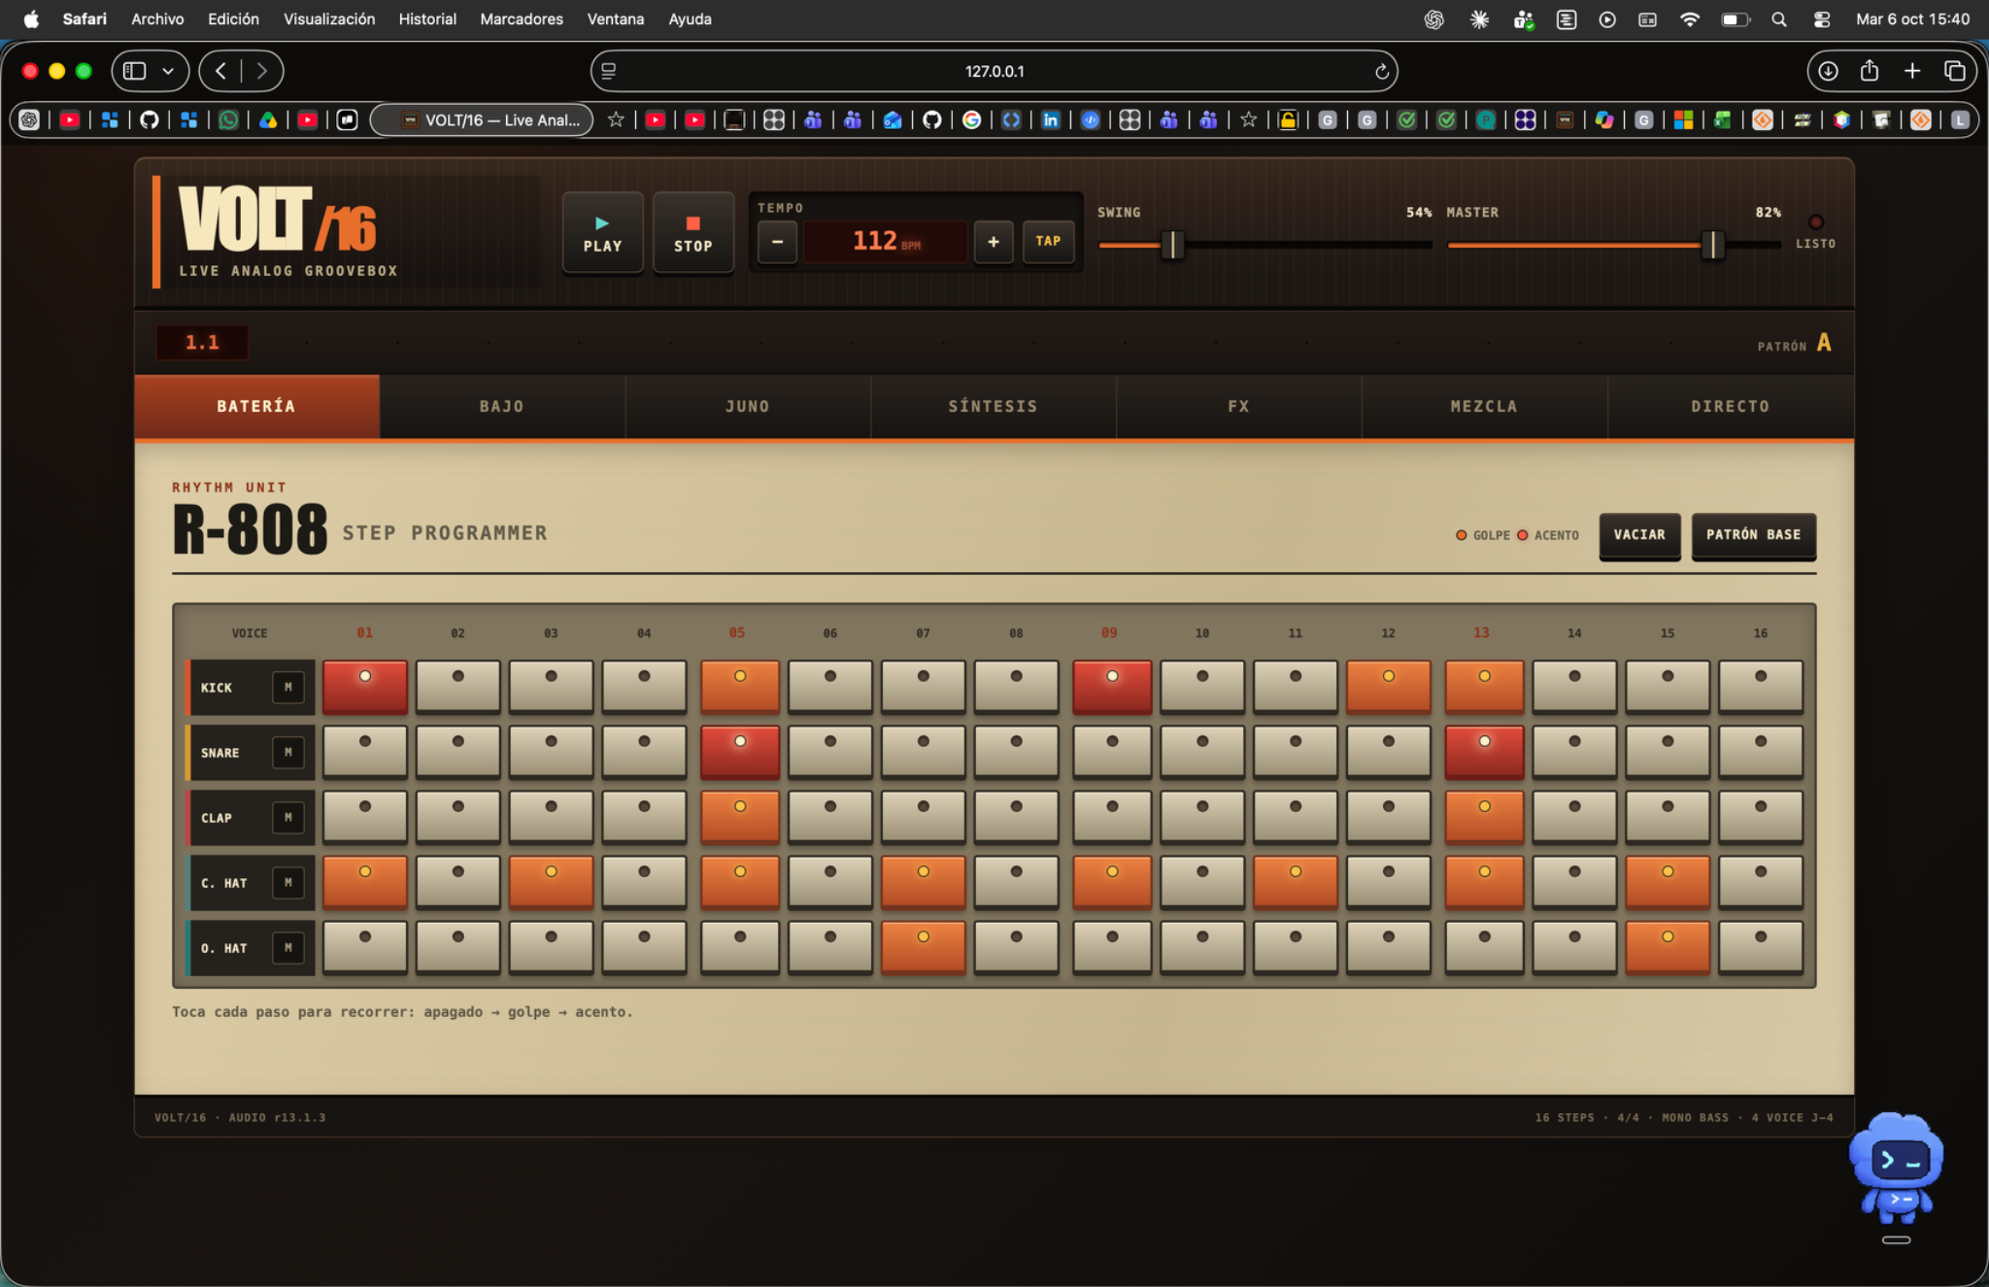Open the JUNO tab
The width and height of the screenshot is (1989, 1287).
coord(748,406)
